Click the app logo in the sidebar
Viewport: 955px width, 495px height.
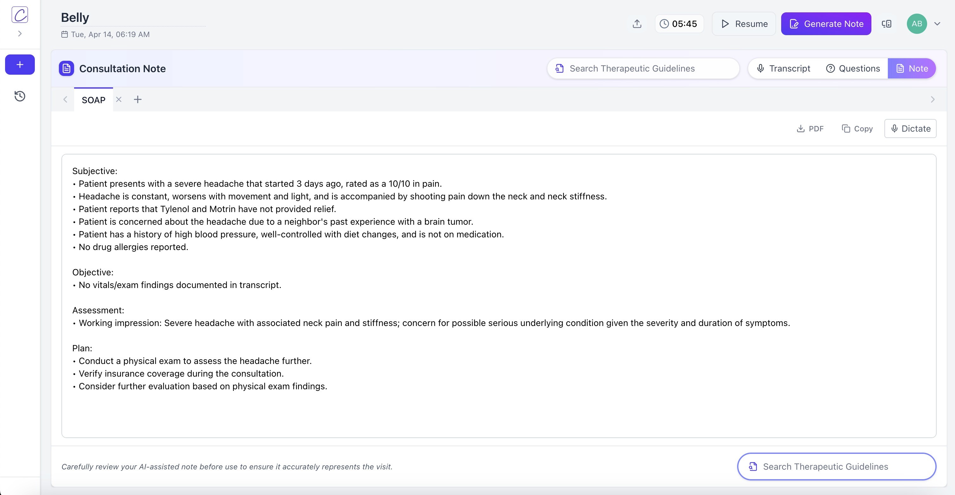click(20, 15)
